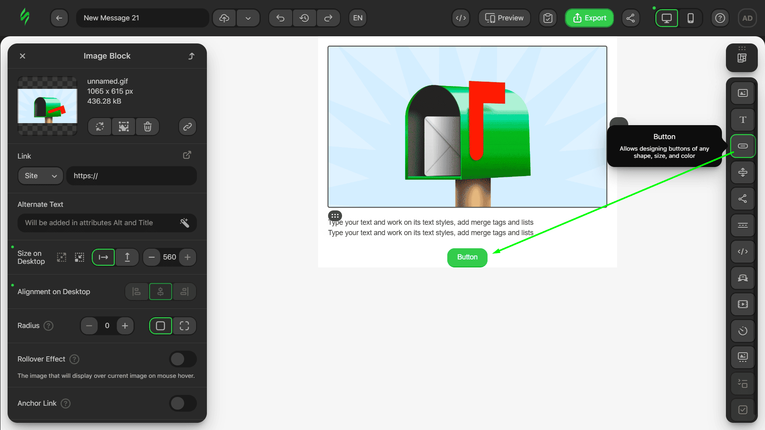Select the Social block tool
The width and height of the screenshot is (765, 430).
pyautogui.click(x=742, y=199)
